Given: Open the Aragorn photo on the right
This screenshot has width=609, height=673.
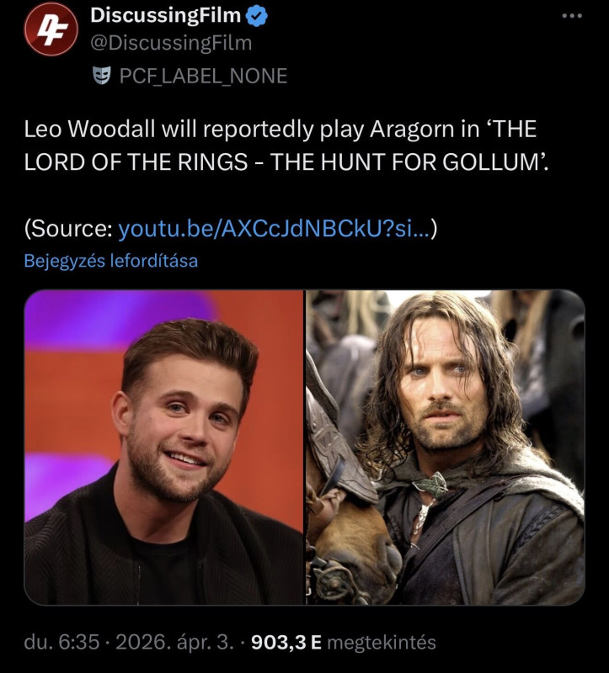Looking at the screenshot, I should point(445,448).
